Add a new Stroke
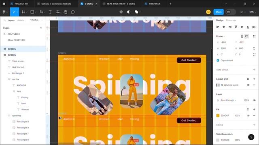Screen dimensions: 259x145 [254, 125]
